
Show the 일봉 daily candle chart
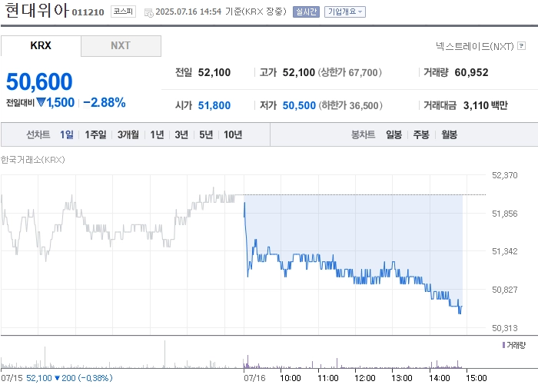(x=394, y=134)
